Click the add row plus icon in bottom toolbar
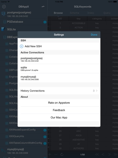This screenshot has width=118, height=158. click(50, 154)
